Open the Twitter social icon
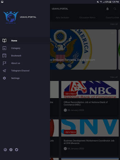Image resolution: width=120 pixels, height=160 pixels. coord(17,150)
